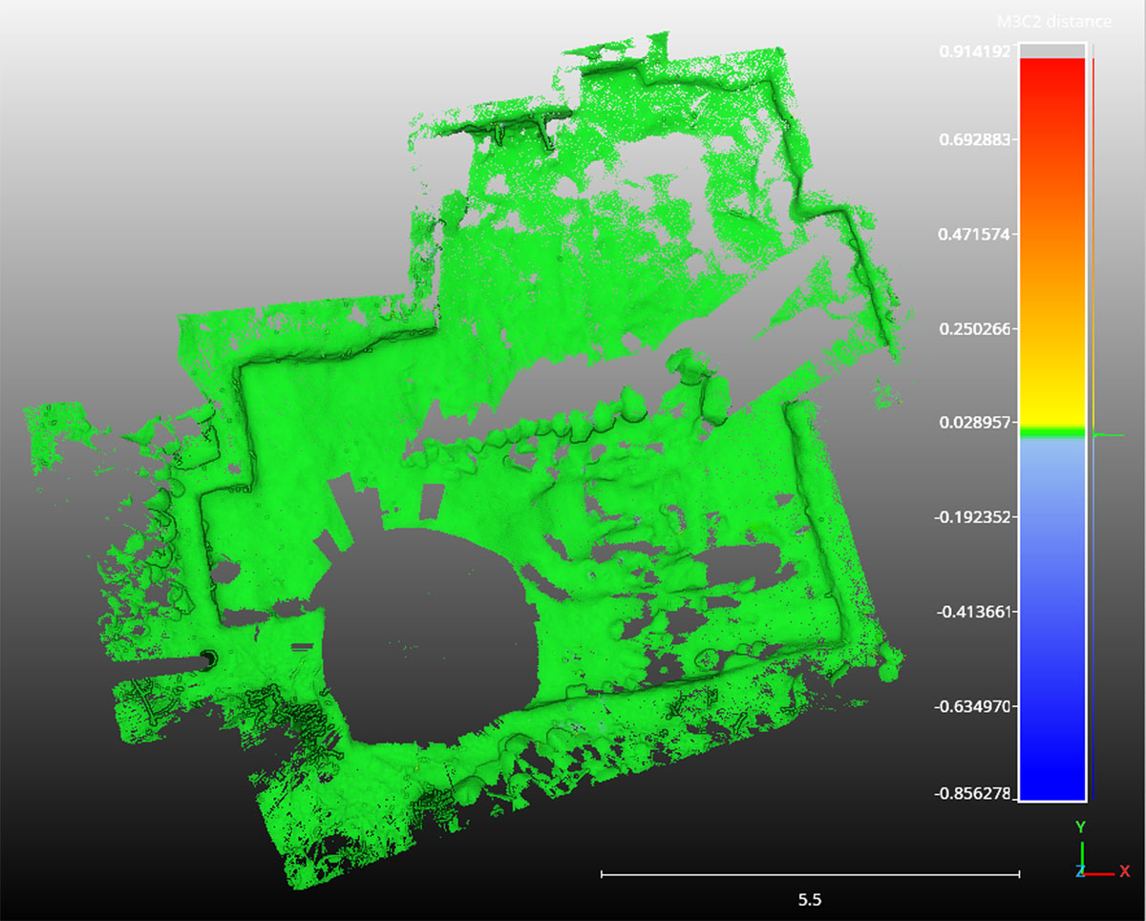Viewport: 1146px width, 921px height.
Task: Click the 0.028957 scale label
Action: [977, 422]
